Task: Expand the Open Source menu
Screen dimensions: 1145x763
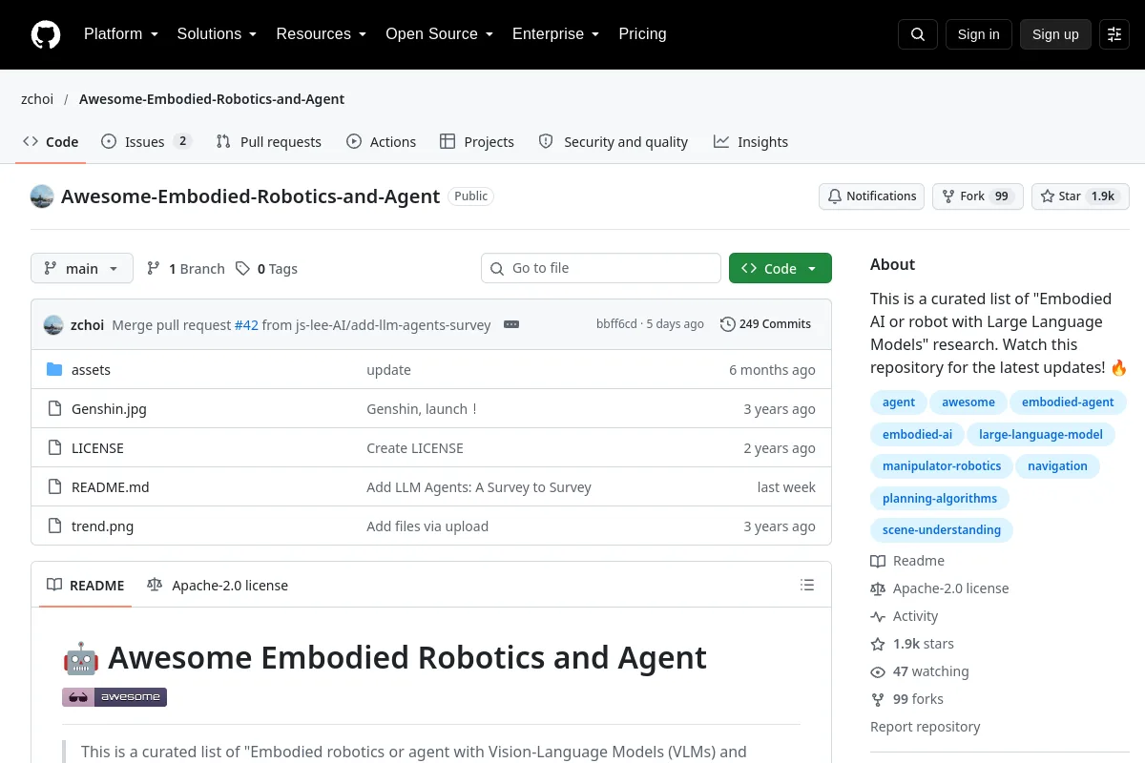Action: click(439, 34)
